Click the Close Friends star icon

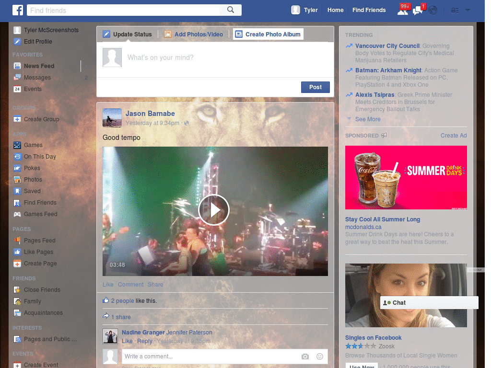click(x=17, y=290)
